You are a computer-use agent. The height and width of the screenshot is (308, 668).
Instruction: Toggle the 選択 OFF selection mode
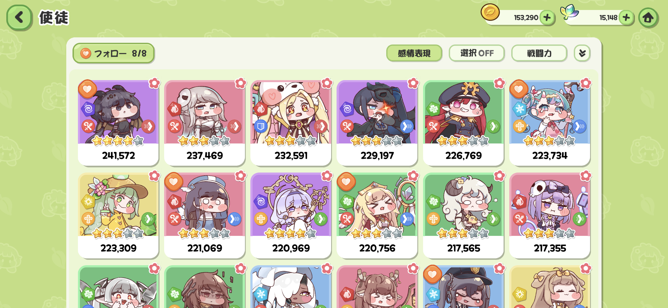tap(477, 53)
